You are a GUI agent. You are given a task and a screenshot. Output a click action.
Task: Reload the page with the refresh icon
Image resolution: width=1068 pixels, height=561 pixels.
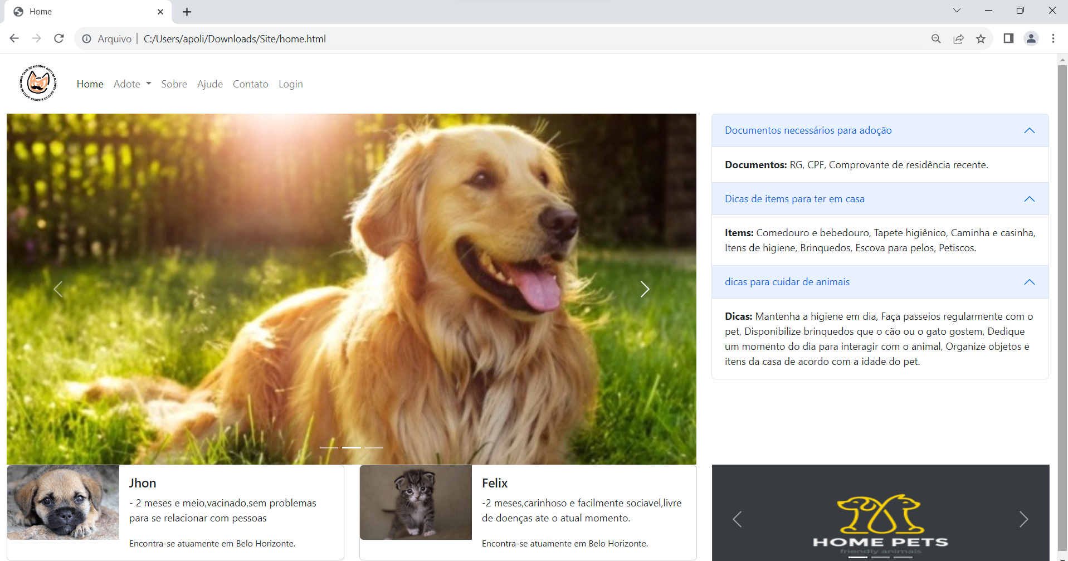pyautogui.click(x=59, y=38)
